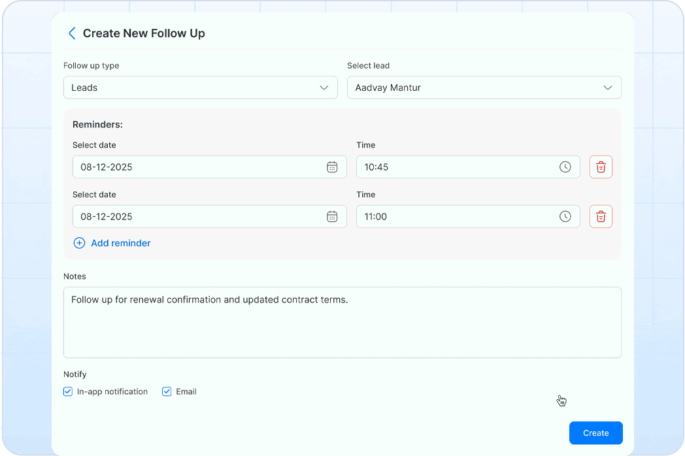
Task: Click the Follow up type label
Action: tap(92, 65)
